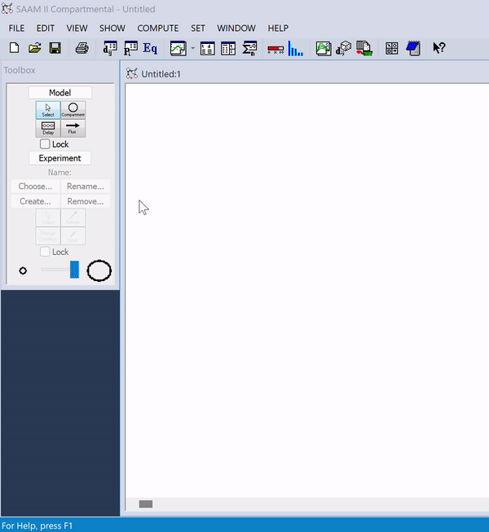The width and height of the screenshot is (489, 532).
Task: Save the model with the floppy disk icon
Action: [55, 49]
